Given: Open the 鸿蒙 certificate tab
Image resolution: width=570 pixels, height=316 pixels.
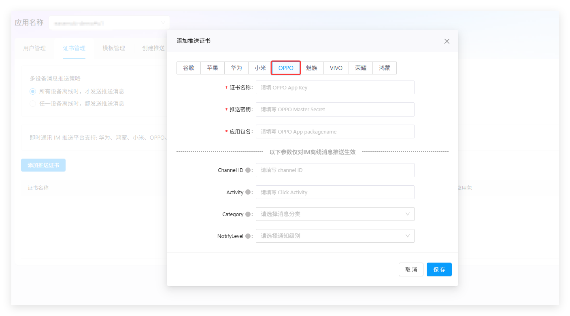Looking at the screenshot, I should tap(385, 68).
